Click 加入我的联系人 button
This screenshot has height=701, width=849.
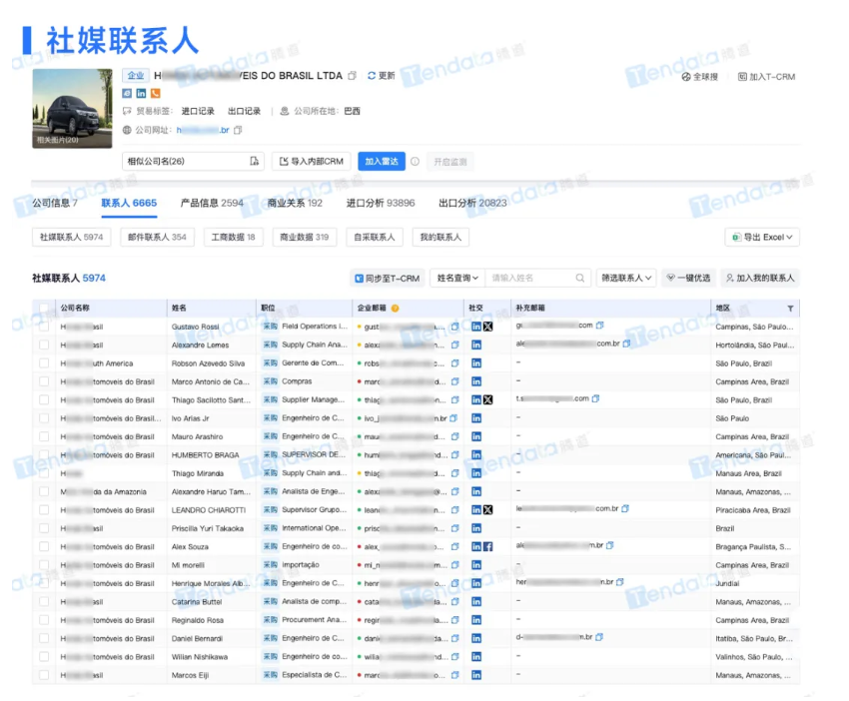click(760, 278)
